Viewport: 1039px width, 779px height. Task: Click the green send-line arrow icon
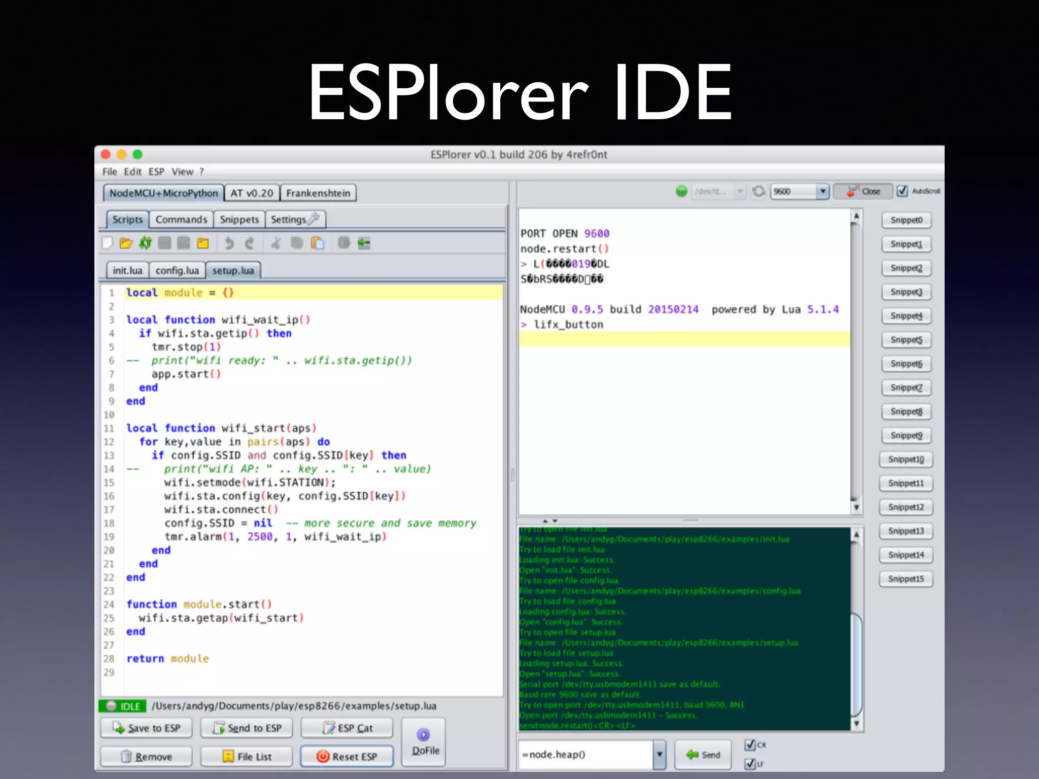pos(364,243)
